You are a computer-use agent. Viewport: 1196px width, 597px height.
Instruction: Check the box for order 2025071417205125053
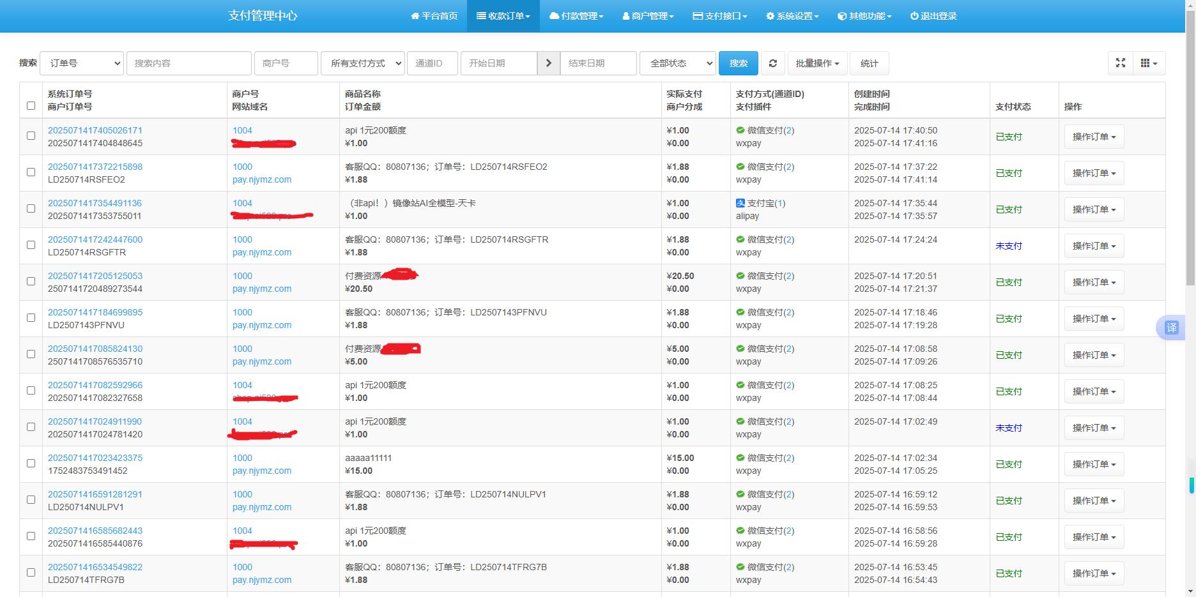[x=31, y=281]
